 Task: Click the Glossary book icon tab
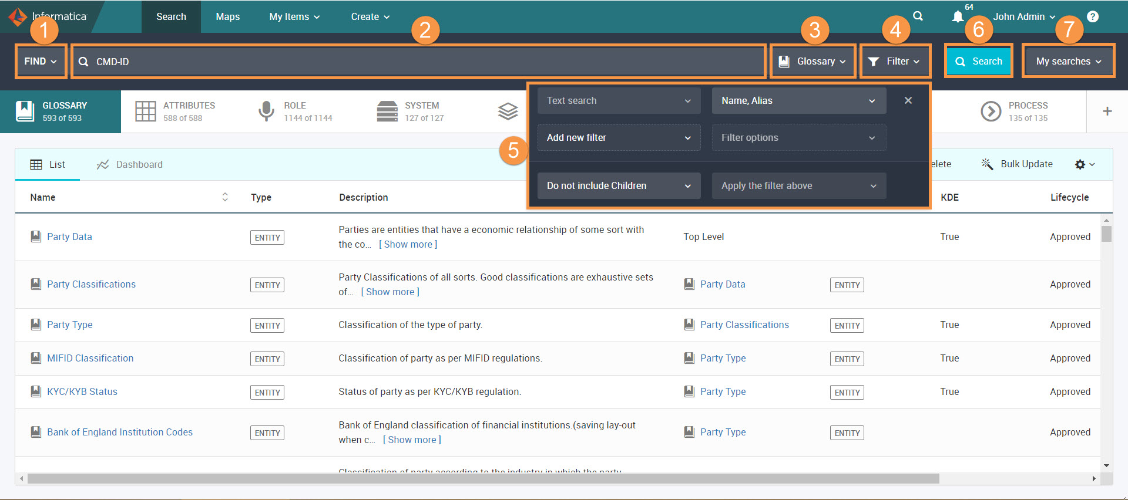[x=61, y=112]
